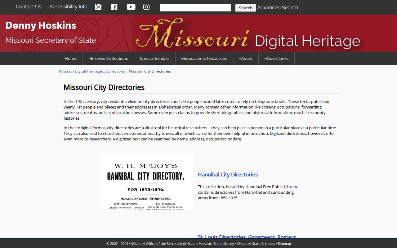397x248 pixels.
Task: Click the Hannibal City Directory thumbnail image
Action: pos(146,182)
